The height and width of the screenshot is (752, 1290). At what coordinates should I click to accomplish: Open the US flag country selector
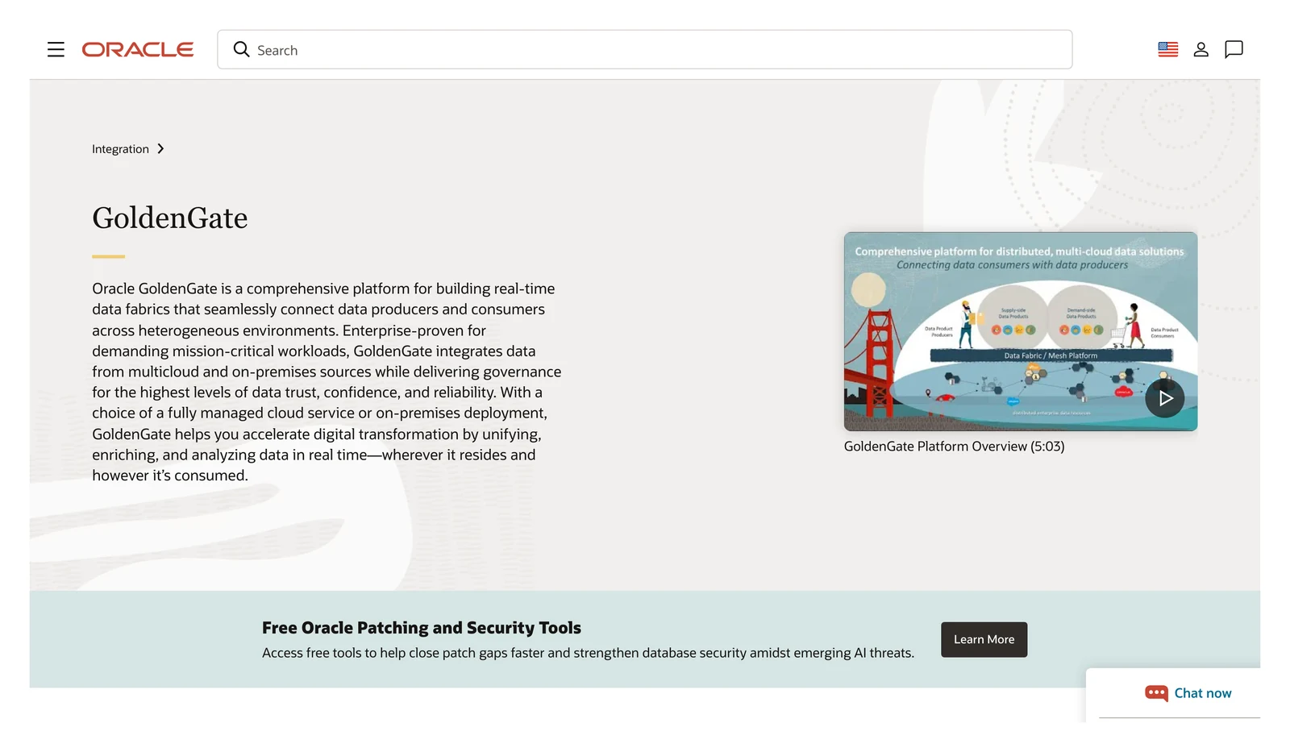coord(1168,49)
